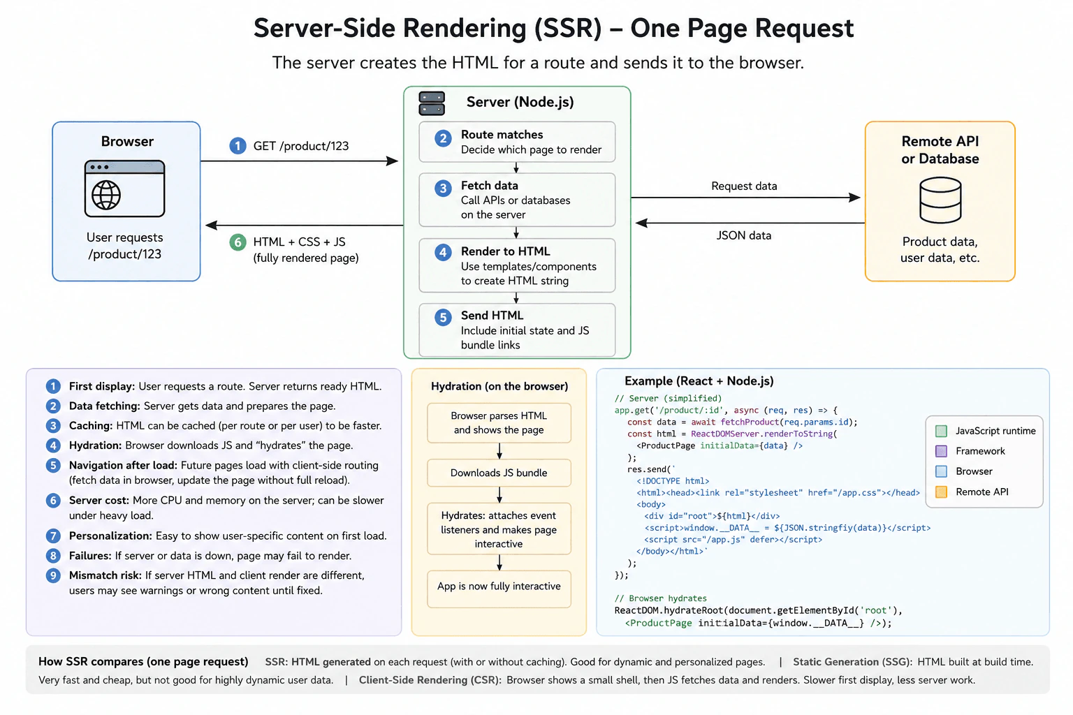
Task: Click 'Product data, user data, etc.' caption
Action: coord(940,249)
